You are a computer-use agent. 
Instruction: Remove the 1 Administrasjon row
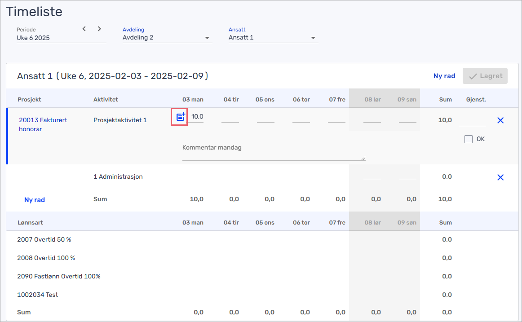pyautogui.click(x=500, y=177)
